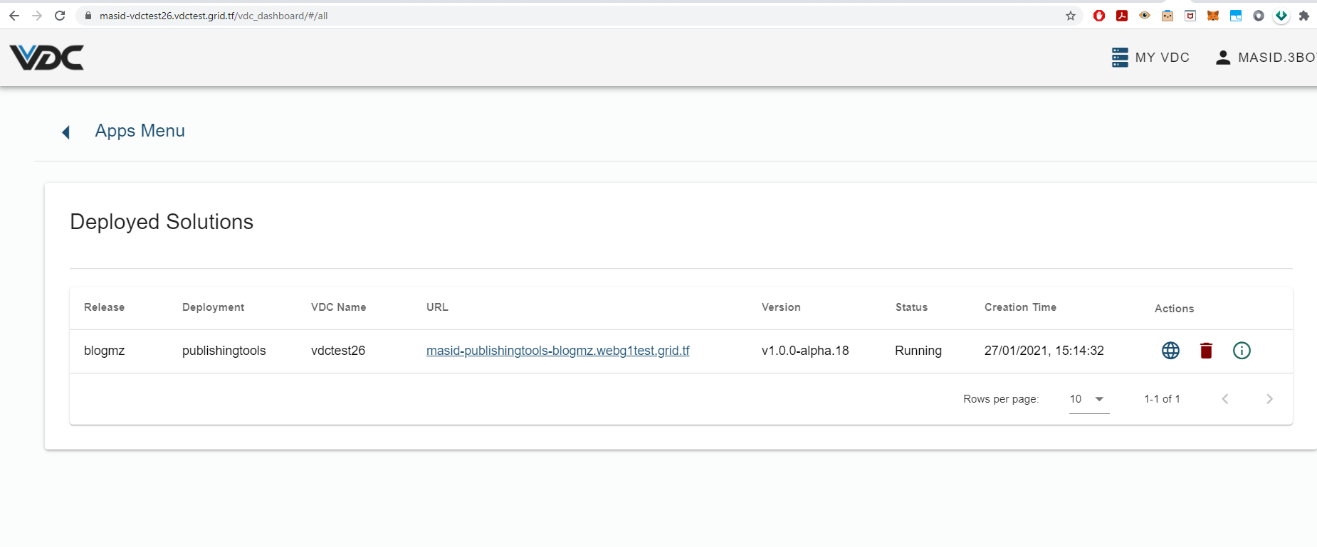
Task: Sort by Deployment column
Action: (x=214, y=307)
